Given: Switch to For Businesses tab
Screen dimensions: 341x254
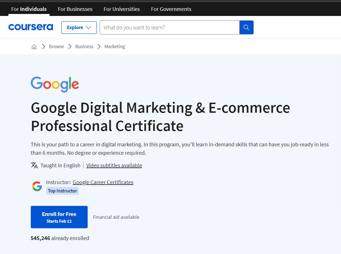Looking at the screenshot, I should click(x=75, y=9).
